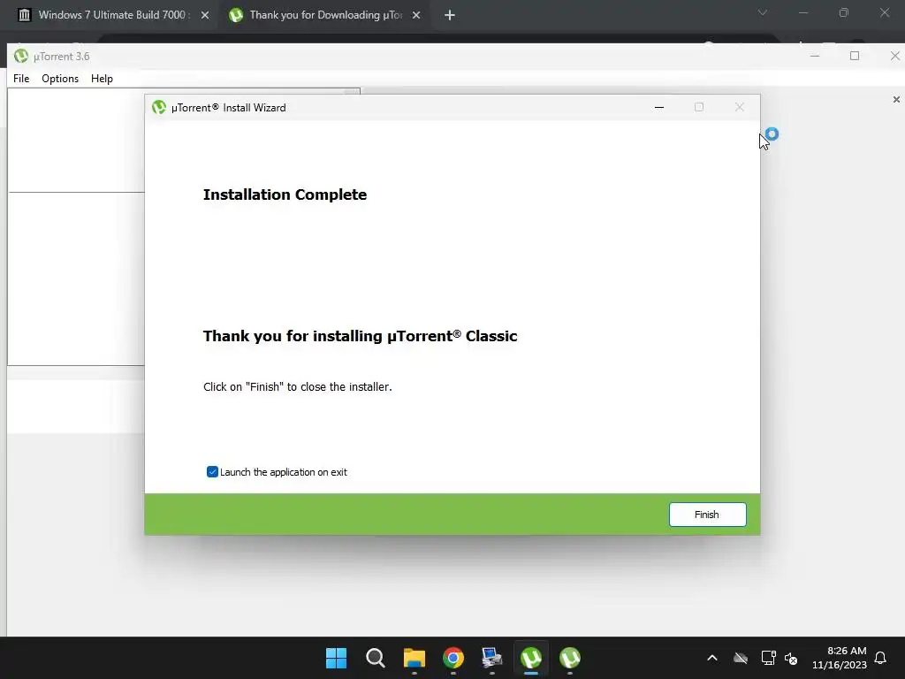Open a new browser tab with plus icon
This screenshot has height=679, width=905.
[x=450, y=15]
